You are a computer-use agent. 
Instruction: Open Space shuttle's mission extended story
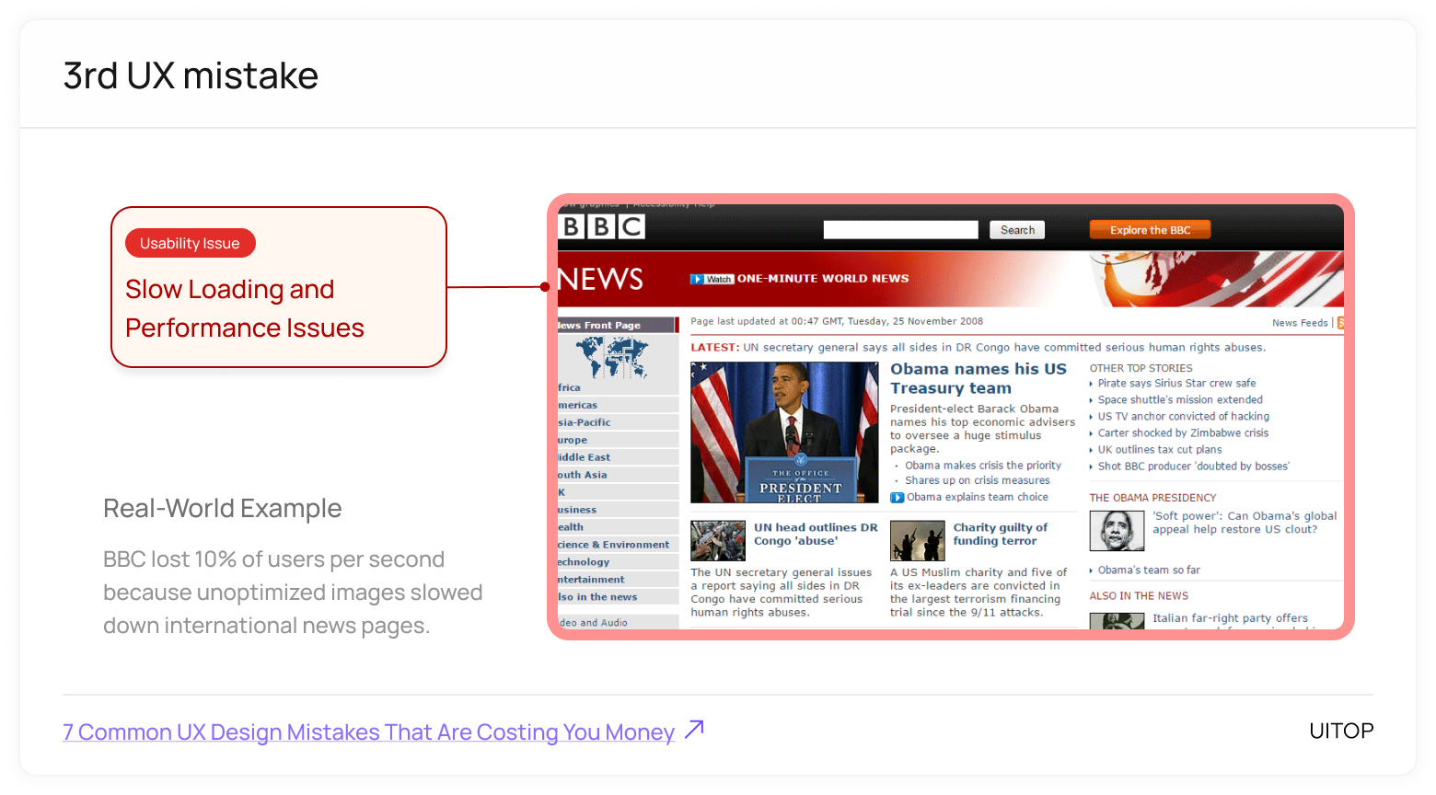(1180, 400)
